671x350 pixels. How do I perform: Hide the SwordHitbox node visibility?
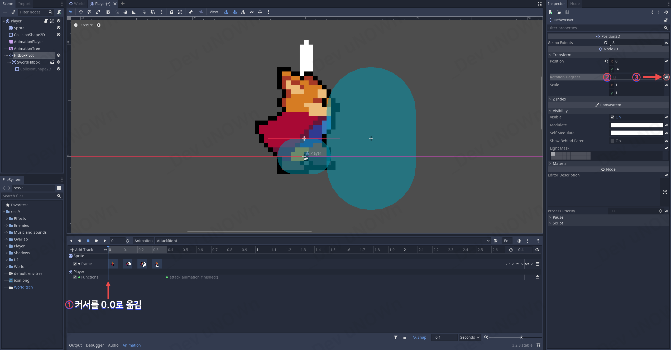(59, 62)
